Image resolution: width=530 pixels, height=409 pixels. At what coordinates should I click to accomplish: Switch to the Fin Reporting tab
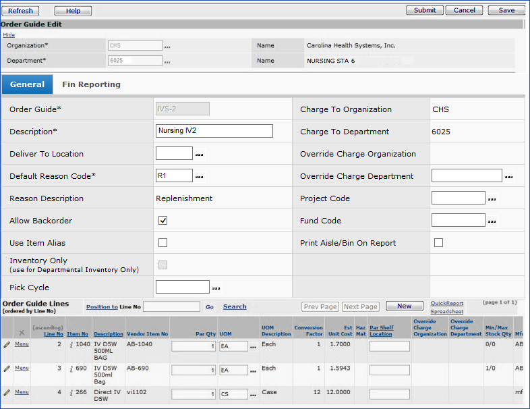[x=91, y=84]
